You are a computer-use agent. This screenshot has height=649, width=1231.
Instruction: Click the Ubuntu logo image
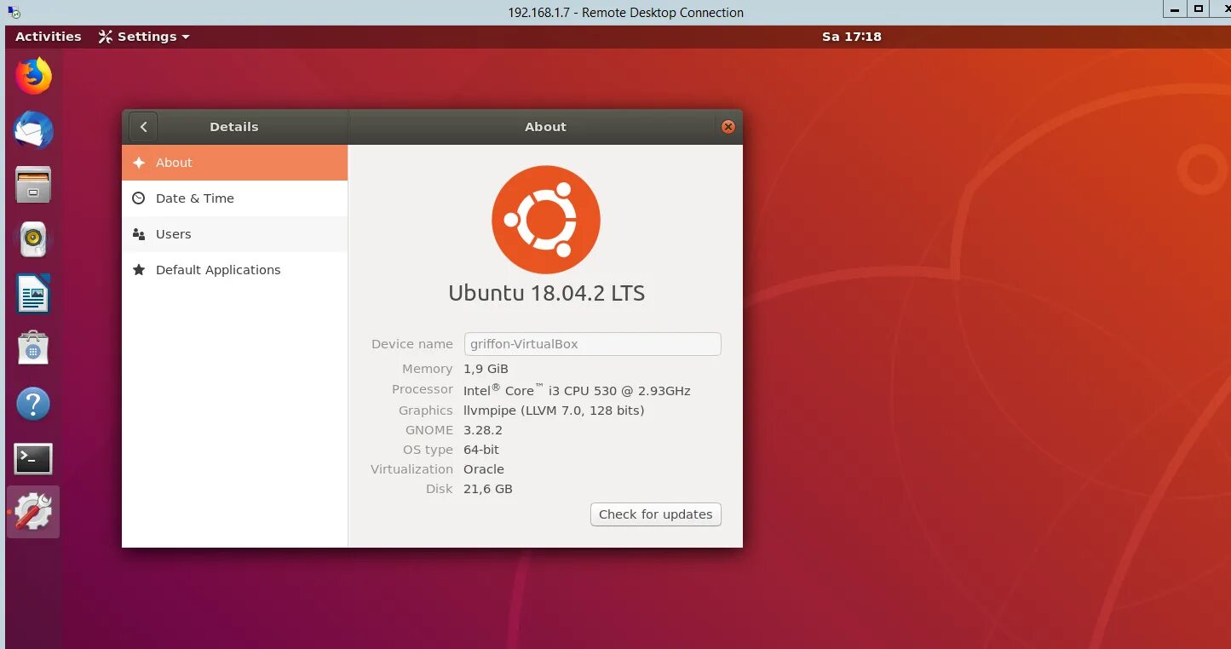(546, 219)
